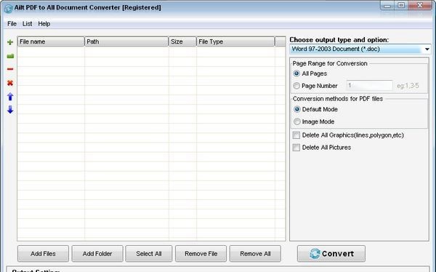Sort by File name column header
This screenshot has width=436, height=272.
pos(51,41)
